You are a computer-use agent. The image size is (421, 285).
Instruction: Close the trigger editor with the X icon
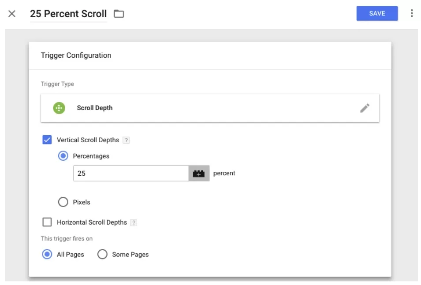coord(11,14)
